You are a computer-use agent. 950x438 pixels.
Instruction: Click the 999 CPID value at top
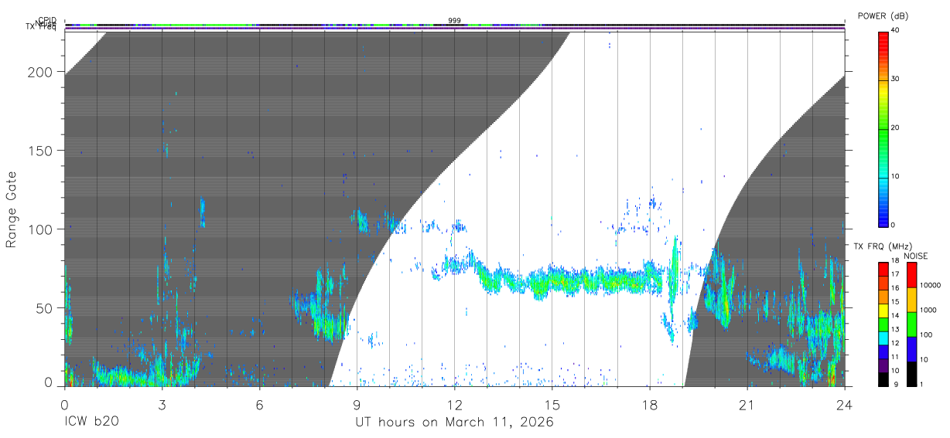click(454, 20)
